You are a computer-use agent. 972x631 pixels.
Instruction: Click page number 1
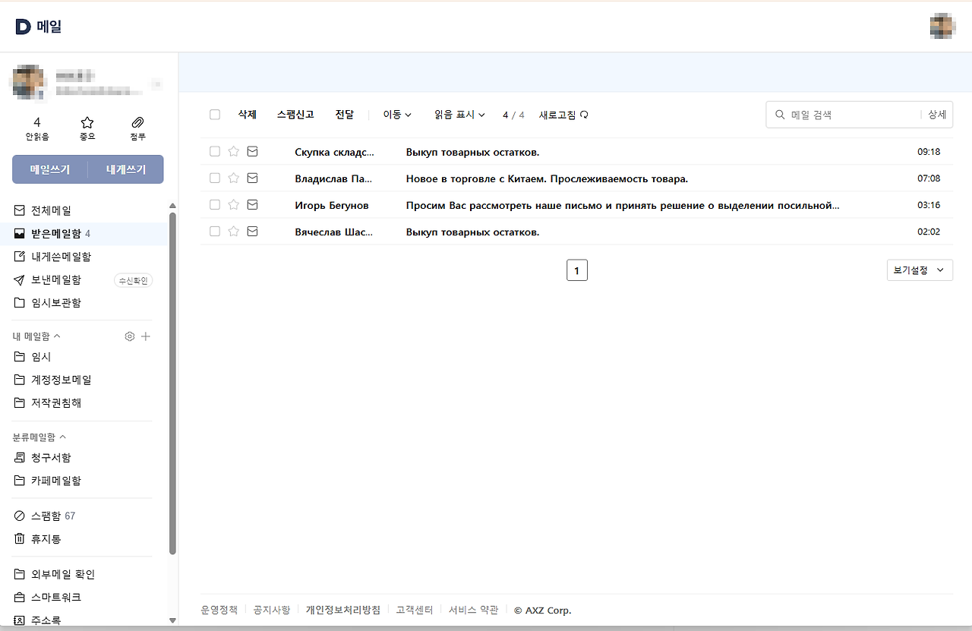577,270
